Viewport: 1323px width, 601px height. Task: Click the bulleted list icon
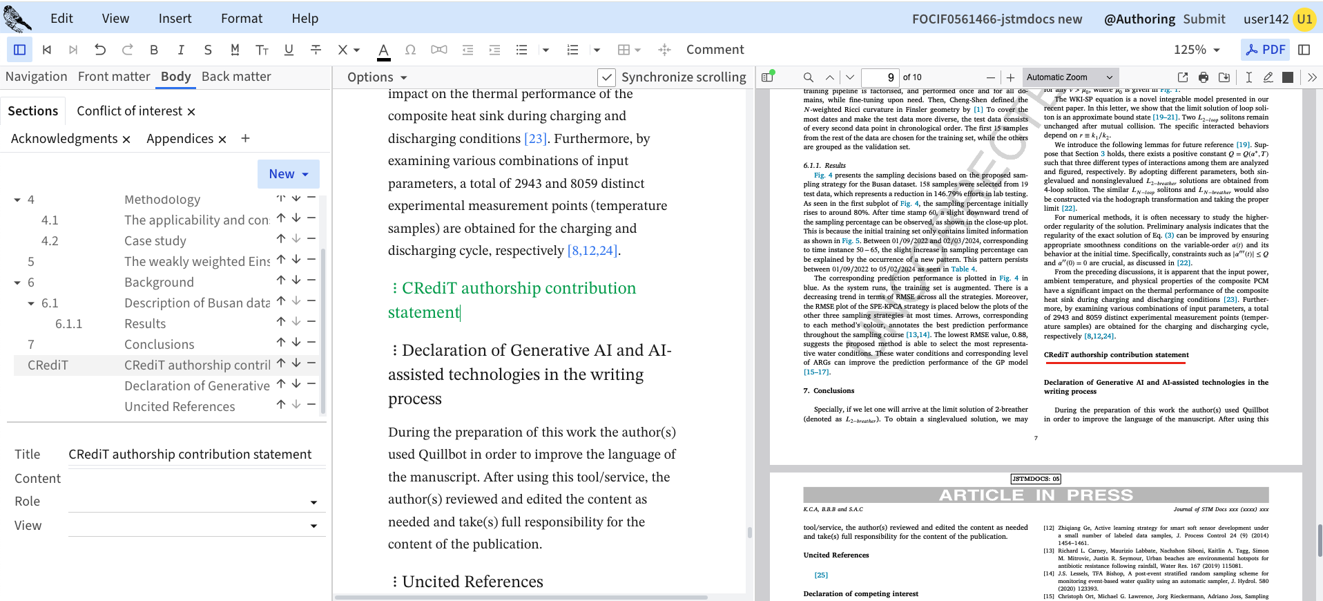tap(521, 50)
